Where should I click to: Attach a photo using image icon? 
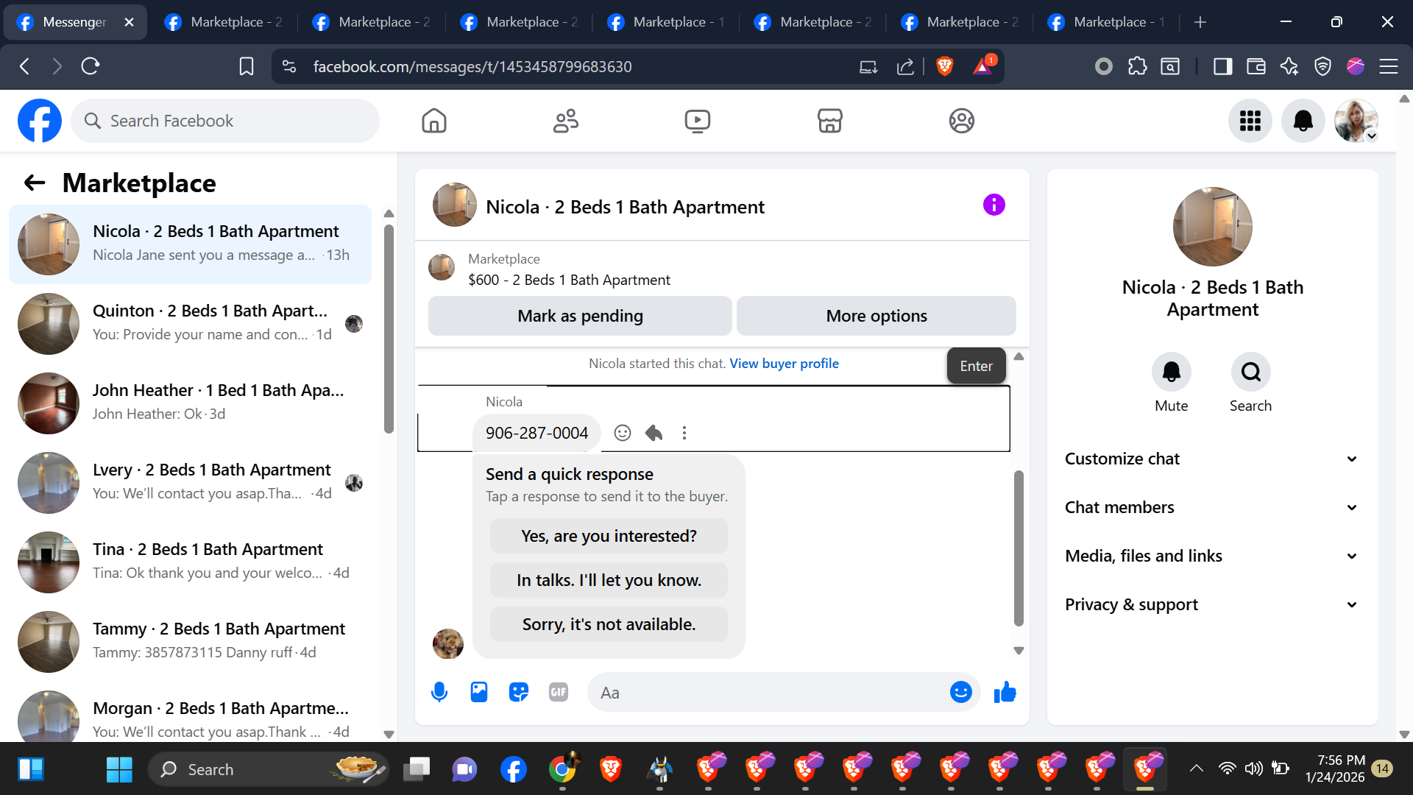click(479, 692)
